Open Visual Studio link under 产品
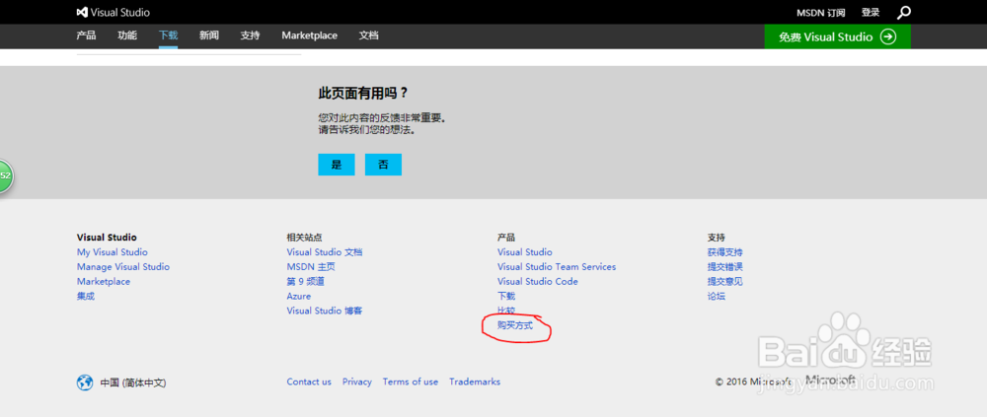Image resolution: width=987 pixels, height=417 pixels. coord(524,252)
